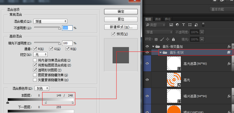Click vector mask badge on 唱片遮罩 thumbnail
This screenshot has width=234, height=113.
tap(179, 101)
